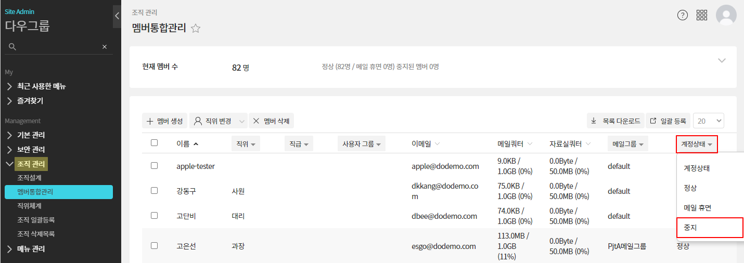
Task: Expand the 현재 멤버 수 summary panel
Action: click(722, 61)
